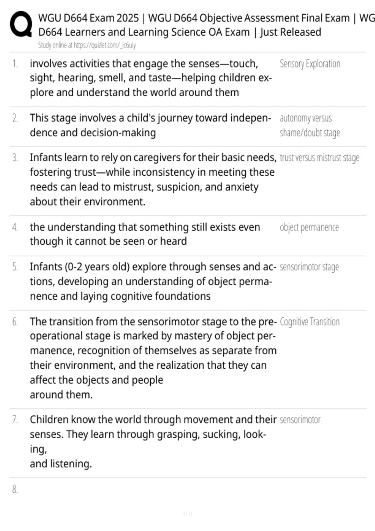Click the page number indicator at bottom
This screenshot has width=375, height=531.
point(187,514)
